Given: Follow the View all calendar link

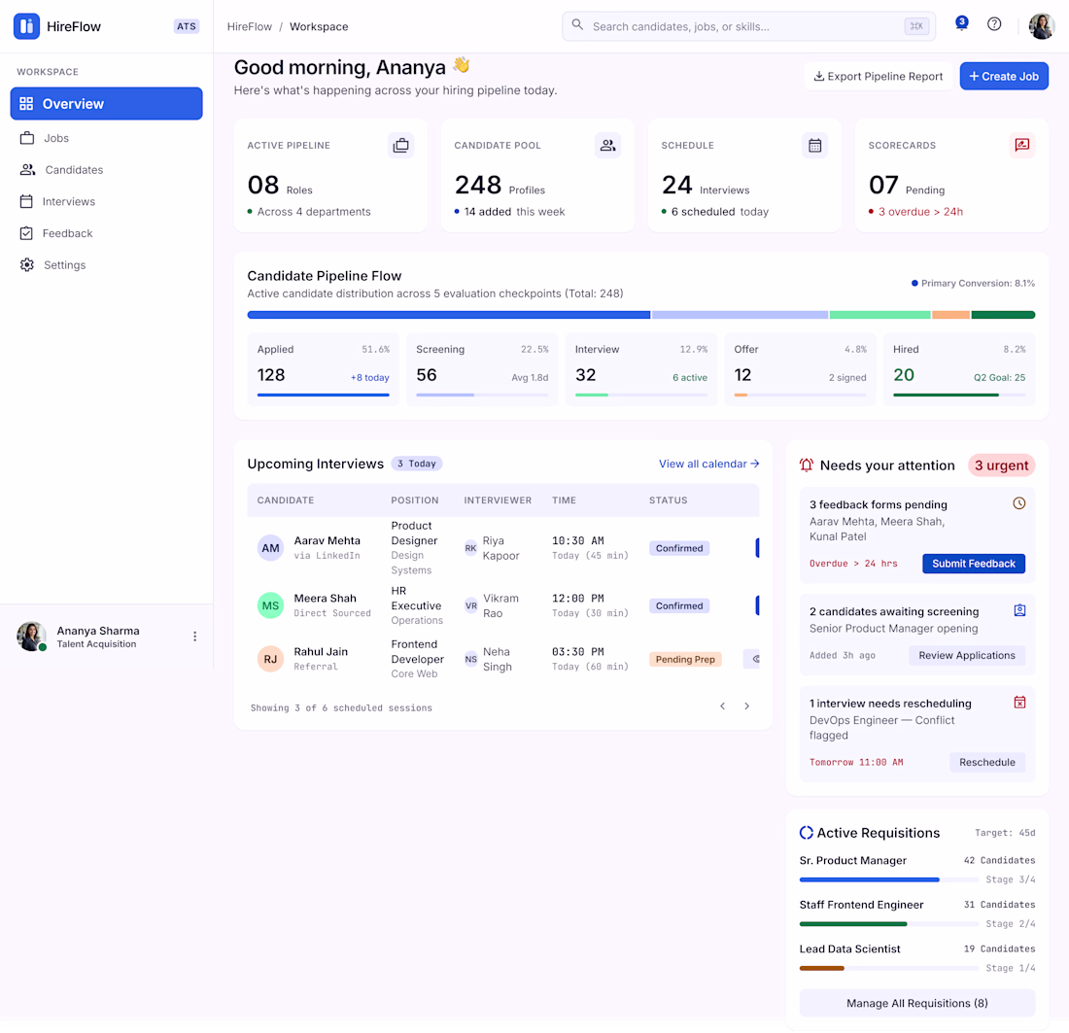Looking at the screenshot, I should (709, 464).
